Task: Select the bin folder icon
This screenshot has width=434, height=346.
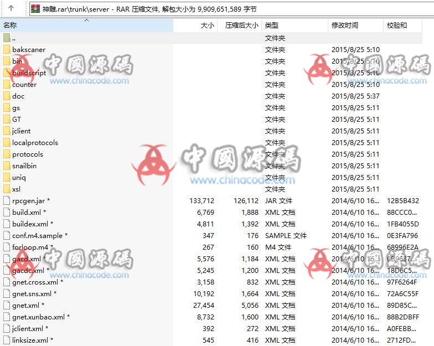Action: point(7,61)
